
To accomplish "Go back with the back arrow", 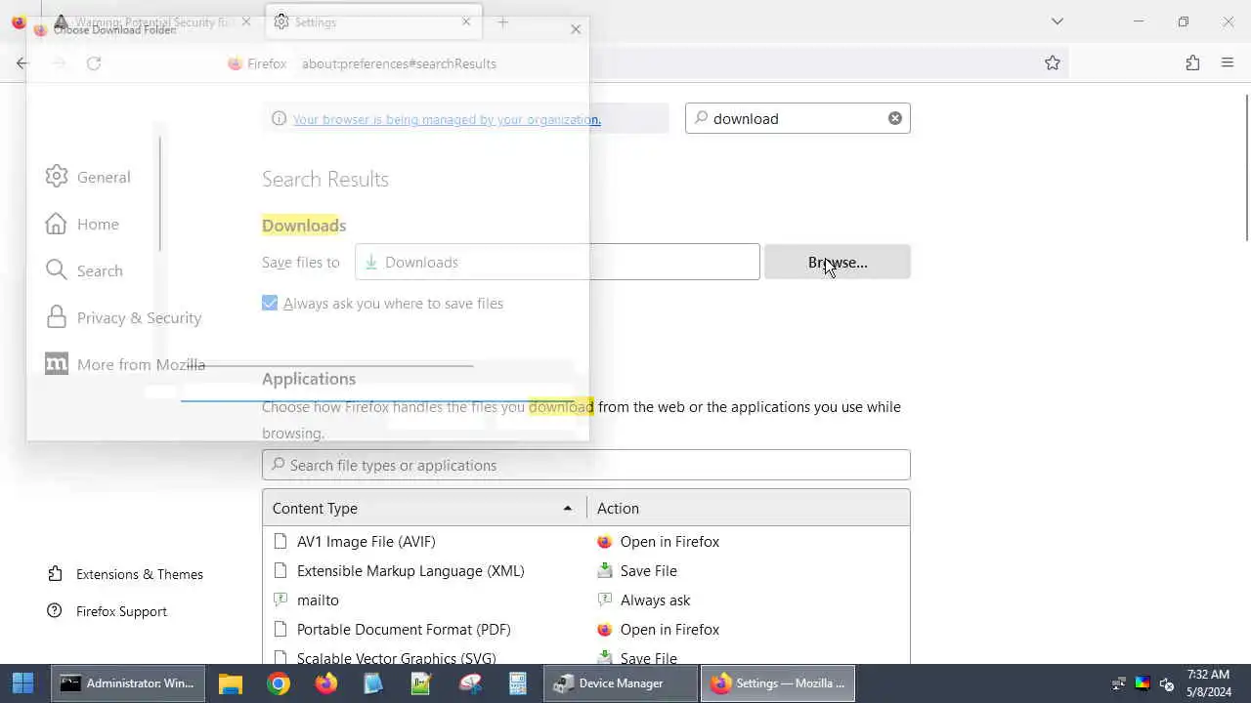I will 22,63.
